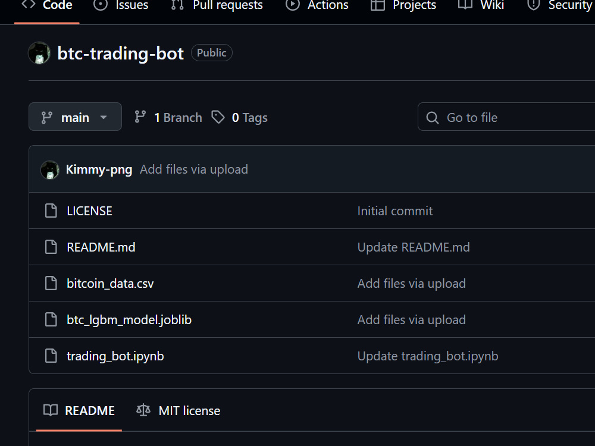The image size is (595, 446).
Task: Open the Initial commit message link
Action: tap(395, 211)
